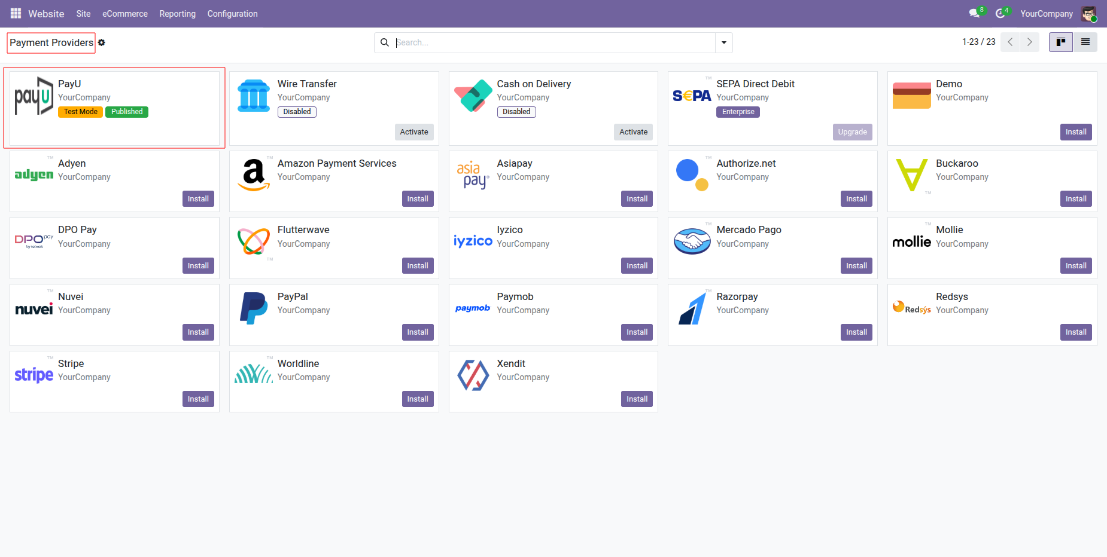1107x557 pixels.
Task: Click the 1-23 / 23 pager counter
Action: [979, 42]
